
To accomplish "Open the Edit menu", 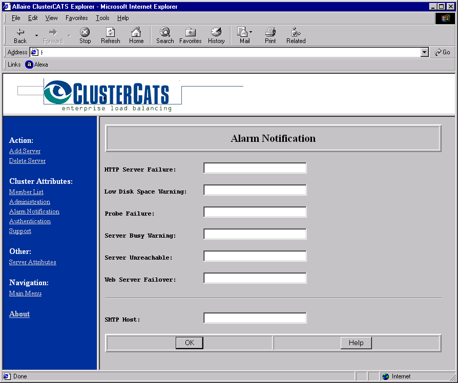I will click(x=33, y=18).
